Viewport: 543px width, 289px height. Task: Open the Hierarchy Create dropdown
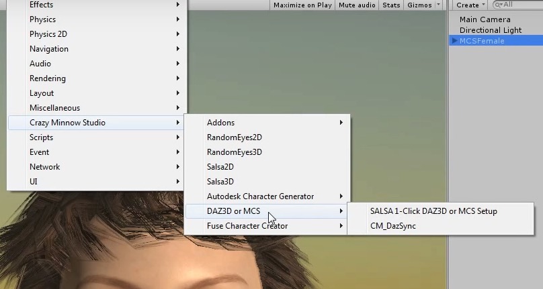470,5
